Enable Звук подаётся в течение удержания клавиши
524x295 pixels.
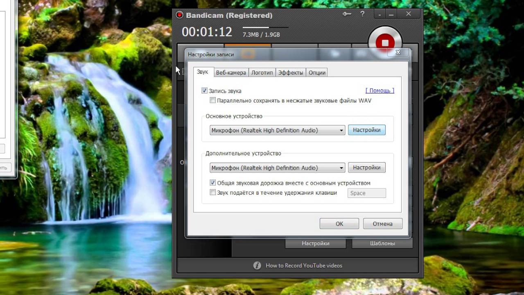(212, 192)
